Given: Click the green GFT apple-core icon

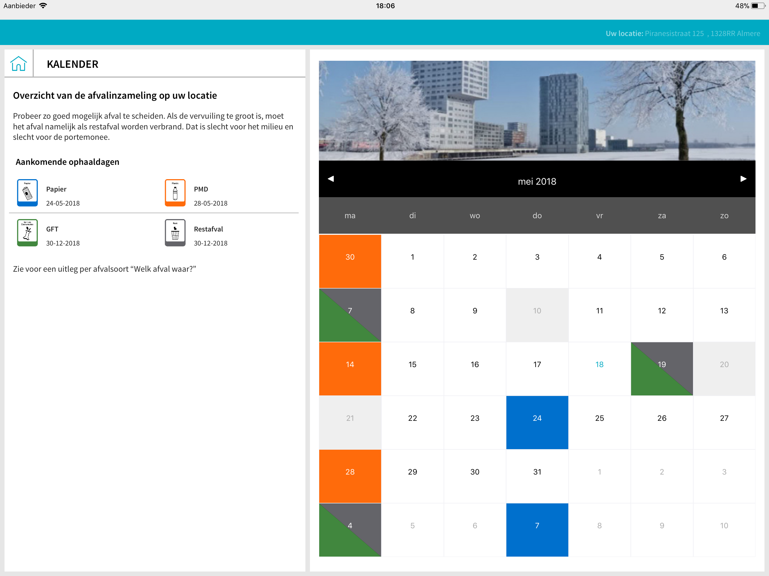Looking at the screenshot, I should [x=28, y=232].
